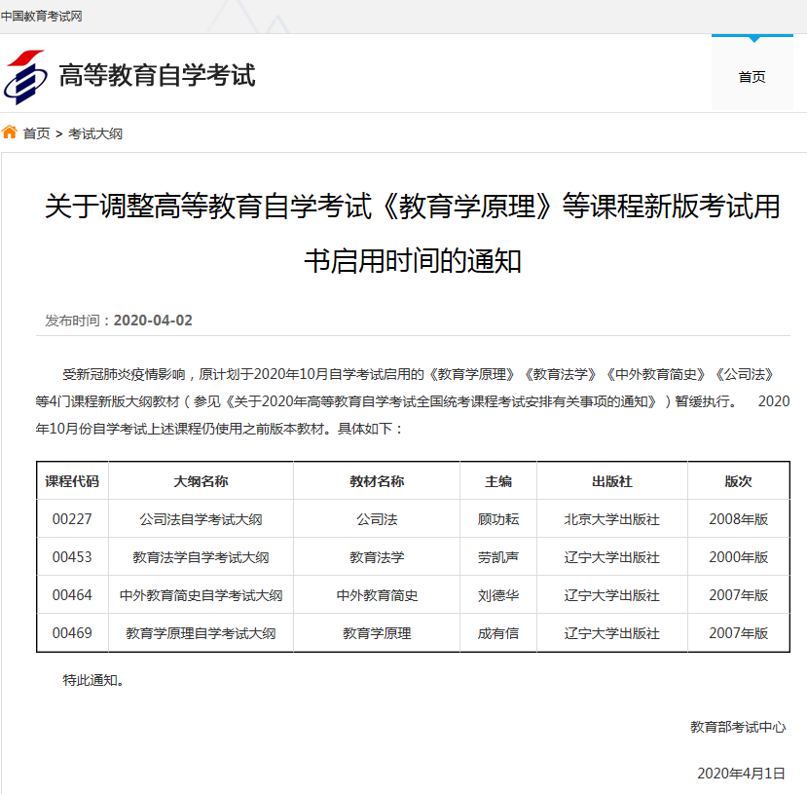Go to 首页 via breadcrumb link
The height and width of the screenshot is (794, 807).
click(37, 133)
